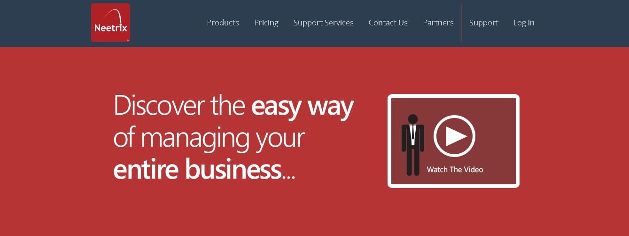Click the empty navy header area left of the logo
Screen dimensions: 629x236
45,23
